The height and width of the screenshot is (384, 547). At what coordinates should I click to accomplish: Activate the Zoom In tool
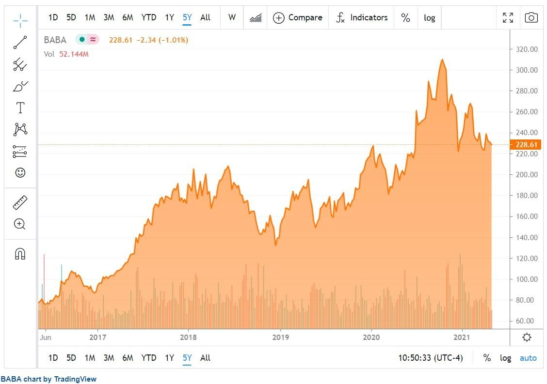[x=19, y=224]
